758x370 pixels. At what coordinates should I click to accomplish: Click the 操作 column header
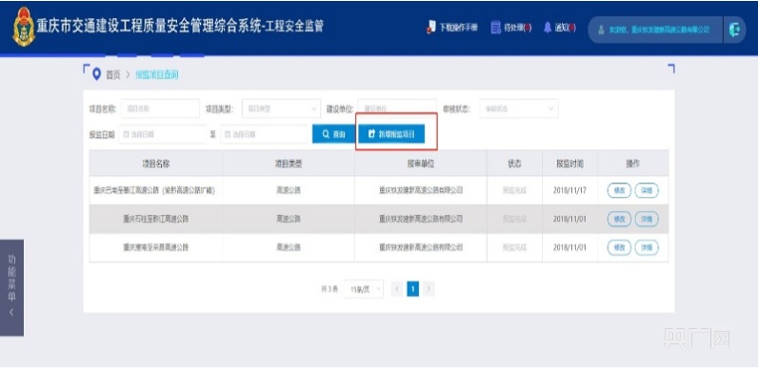[x=633, y=165]
